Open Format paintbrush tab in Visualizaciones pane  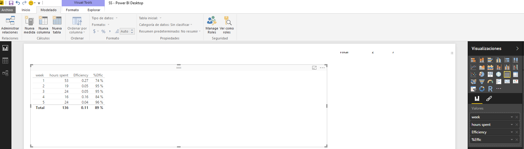489,99
